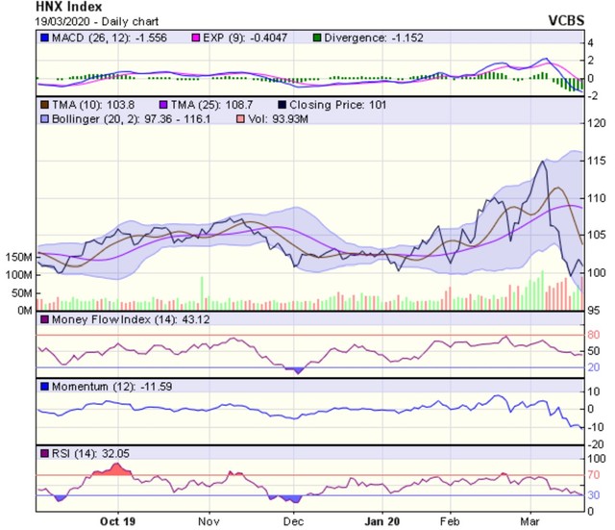
Task: Select the 115 price axis label
Action: pos(595,160)
